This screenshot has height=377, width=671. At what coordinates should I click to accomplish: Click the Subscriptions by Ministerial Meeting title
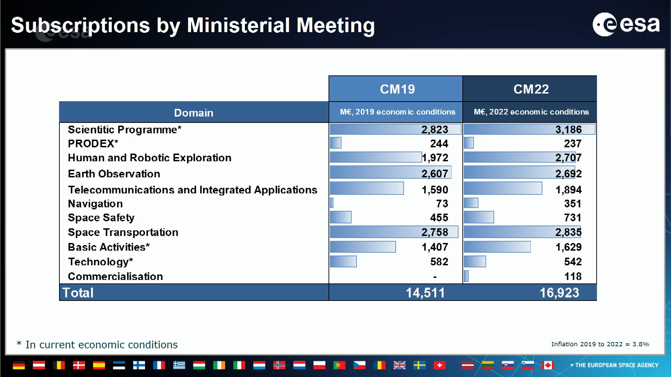pyautogui.click(x=193, y=25)
